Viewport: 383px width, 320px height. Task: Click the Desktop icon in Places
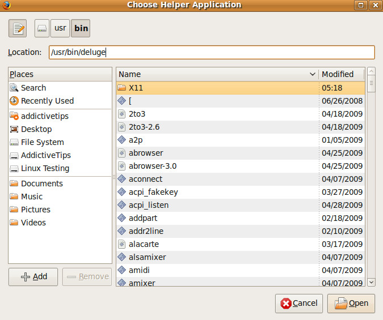pos(14,129)
